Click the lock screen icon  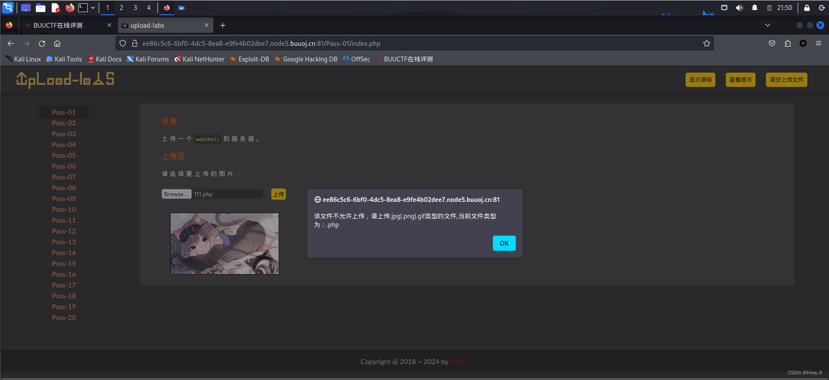coord(807,8)
